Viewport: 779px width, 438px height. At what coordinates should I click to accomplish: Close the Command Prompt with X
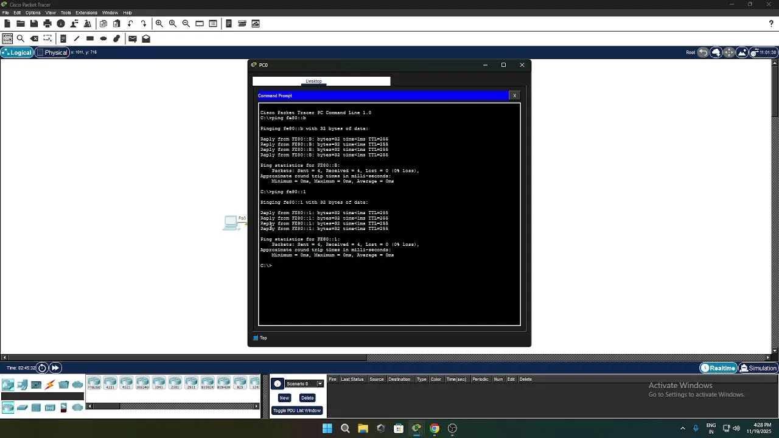point(514,96)
